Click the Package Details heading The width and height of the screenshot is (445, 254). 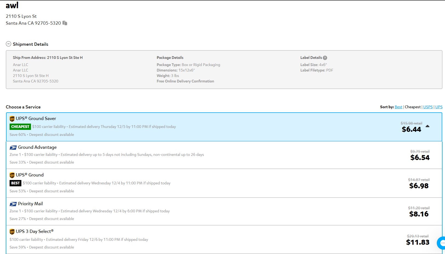(170, 58)
